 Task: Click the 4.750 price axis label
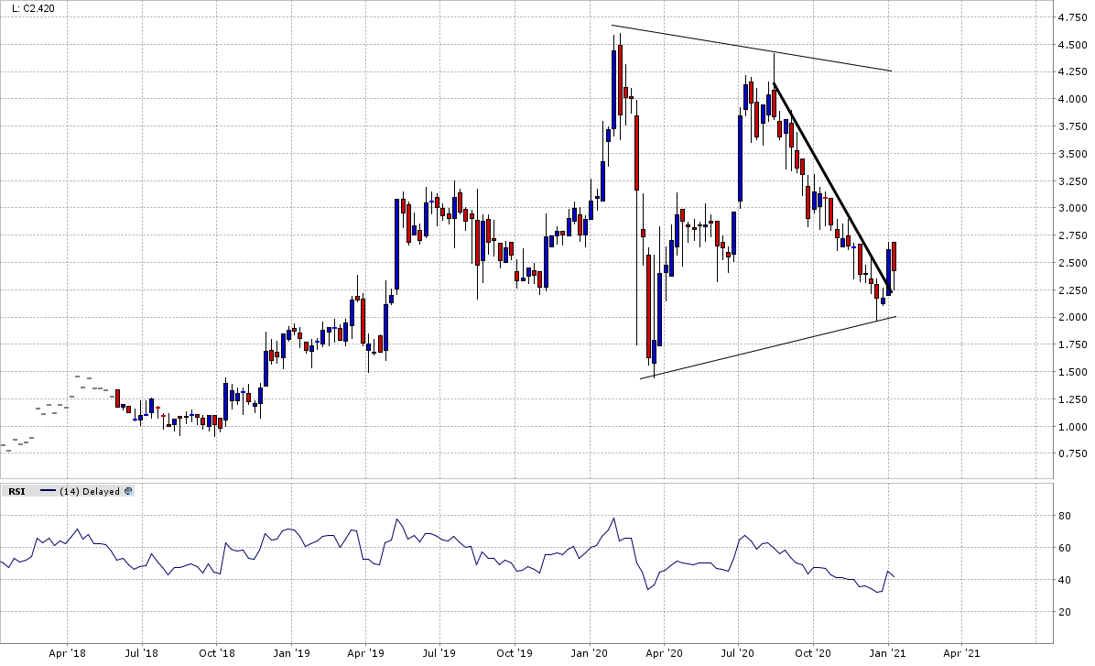click(1073, 17)
